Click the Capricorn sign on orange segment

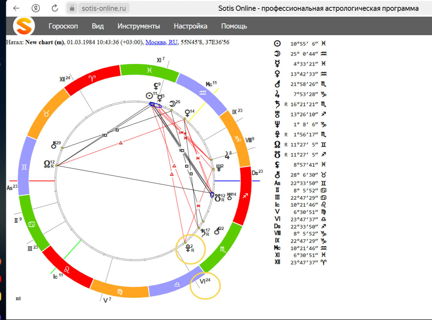[238, 139]
